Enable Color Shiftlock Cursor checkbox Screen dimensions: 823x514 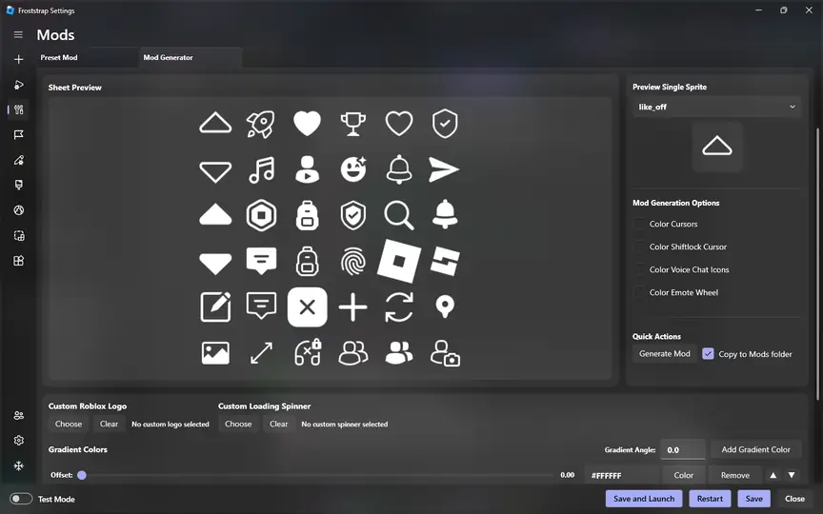tap(639, 247)
